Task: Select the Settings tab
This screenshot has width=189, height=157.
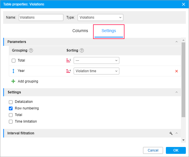Action: click(109, 31)
